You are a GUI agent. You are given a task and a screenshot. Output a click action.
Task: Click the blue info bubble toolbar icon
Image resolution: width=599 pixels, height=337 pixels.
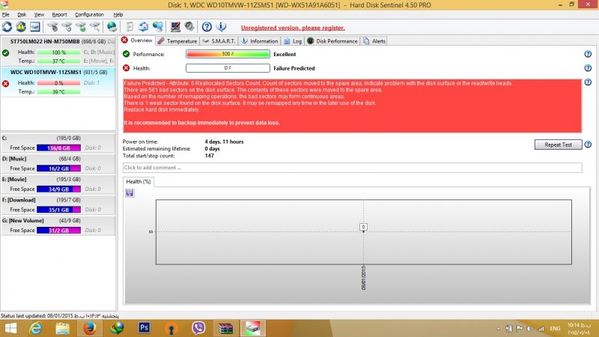(221, 27)
